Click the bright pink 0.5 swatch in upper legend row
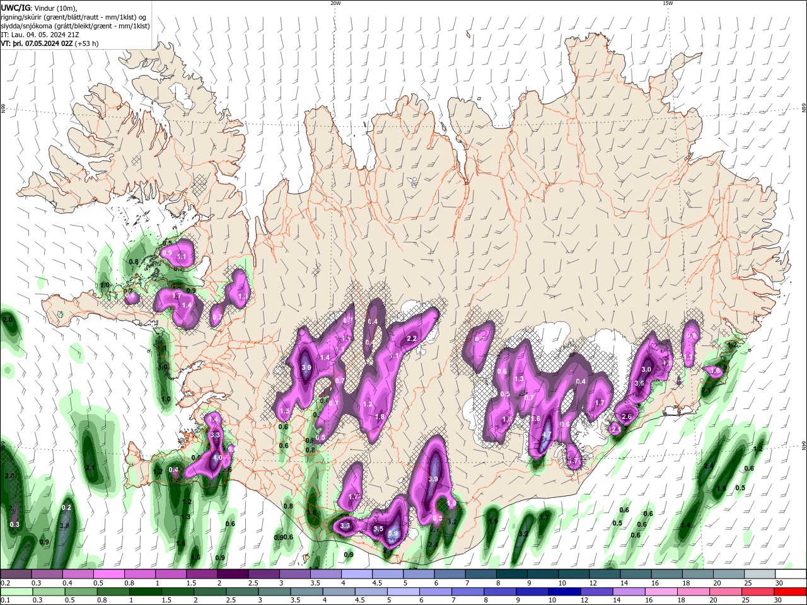Viewport: 807px width, 605px height. [x=108, y=574]
